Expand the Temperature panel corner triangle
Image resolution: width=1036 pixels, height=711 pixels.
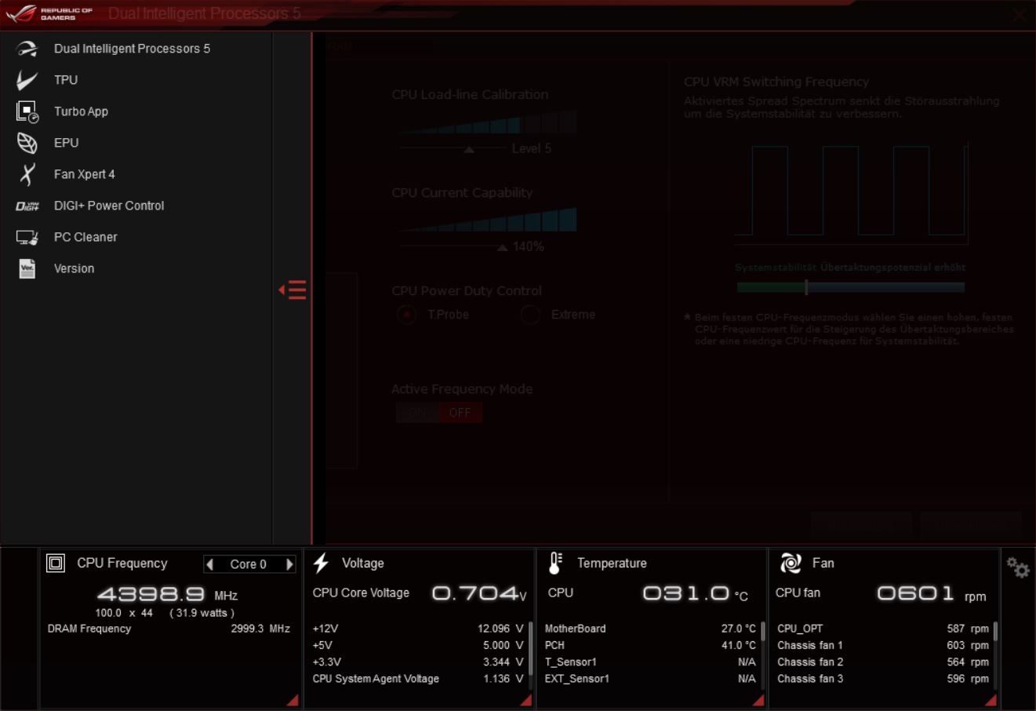(x=758, y=700)
